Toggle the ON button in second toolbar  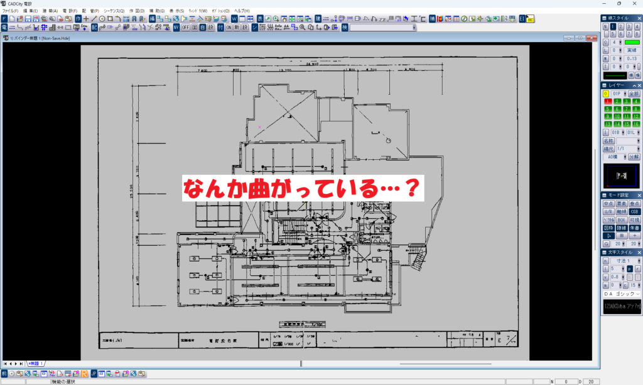click(x=229, y=28)
